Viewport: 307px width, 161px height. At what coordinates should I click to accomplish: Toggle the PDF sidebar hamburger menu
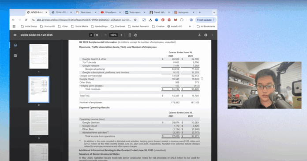pos(15,35)
